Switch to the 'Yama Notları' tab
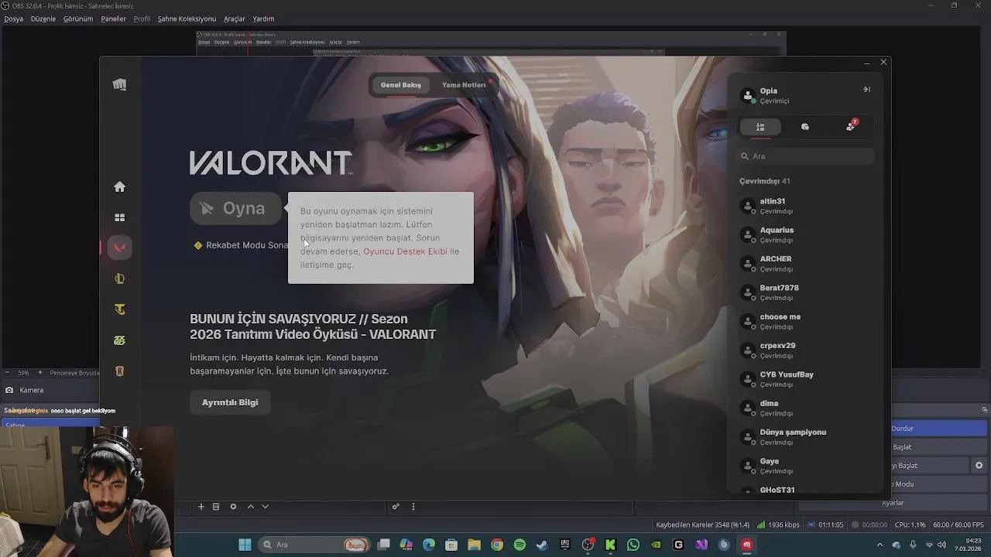 click(464, 85)
